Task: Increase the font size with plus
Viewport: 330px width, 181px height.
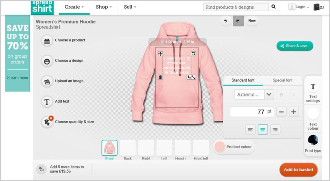Action: (293, 112)
